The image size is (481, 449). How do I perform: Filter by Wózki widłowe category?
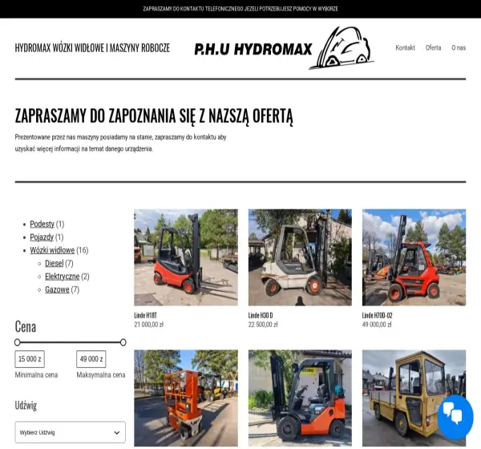pyautogui.click(x=52, y=250)
